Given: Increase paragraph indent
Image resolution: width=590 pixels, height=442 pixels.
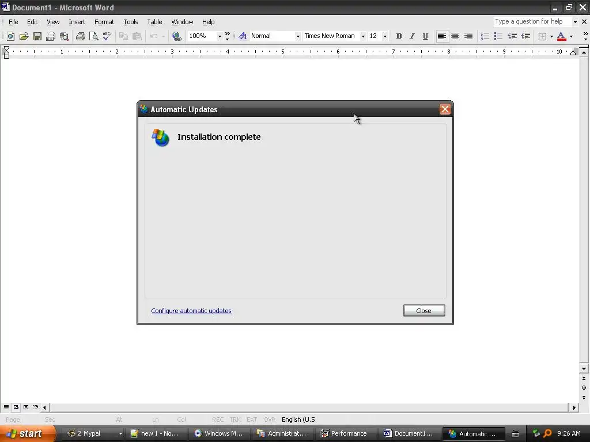Looking at the screenshot, I should point(525,36).
